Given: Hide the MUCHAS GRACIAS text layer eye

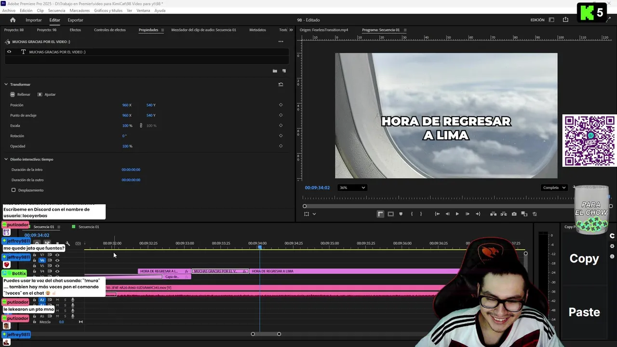Looking at the screenshot, I should (x=9, y=52).
